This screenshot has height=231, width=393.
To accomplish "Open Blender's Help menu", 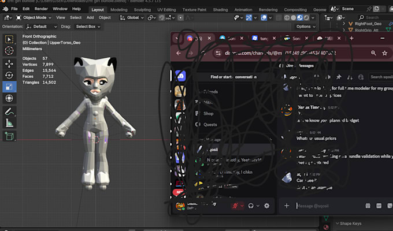I will point(76,9).
